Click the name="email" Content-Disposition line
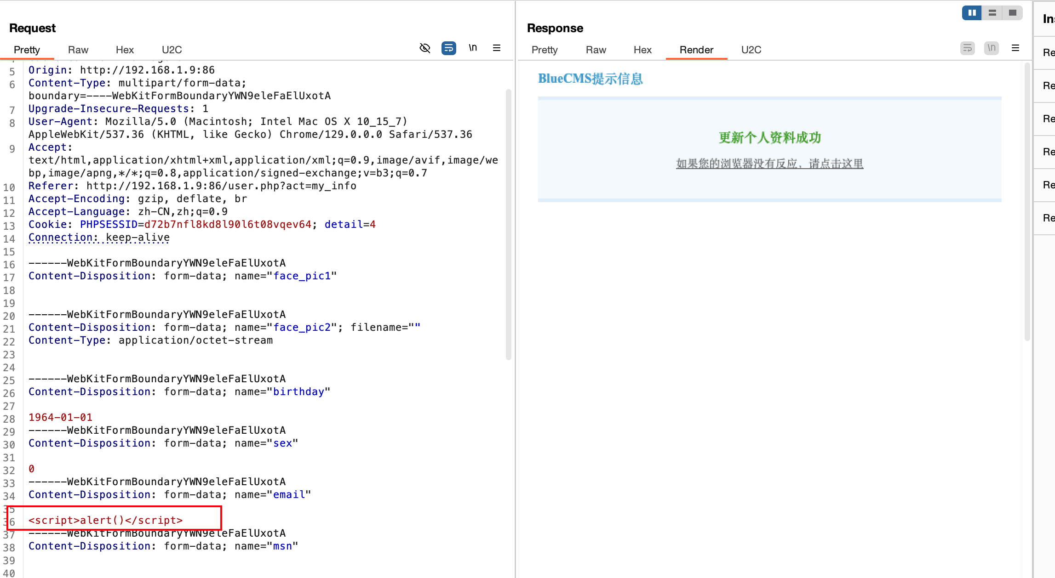Screen dimensions: 1055x578 click(170, 494)
